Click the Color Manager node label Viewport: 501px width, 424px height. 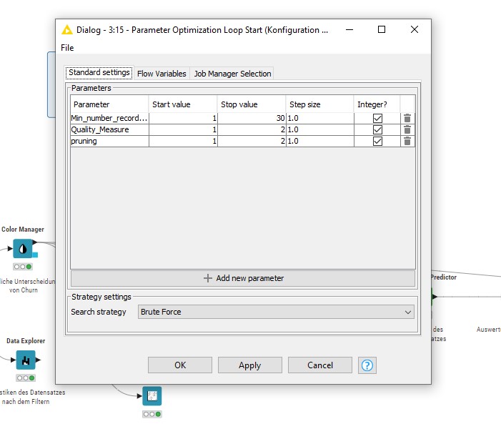(x=23, y=230)
